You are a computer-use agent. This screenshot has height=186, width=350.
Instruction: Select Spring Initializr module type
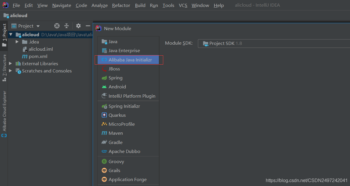click(128, 106)
